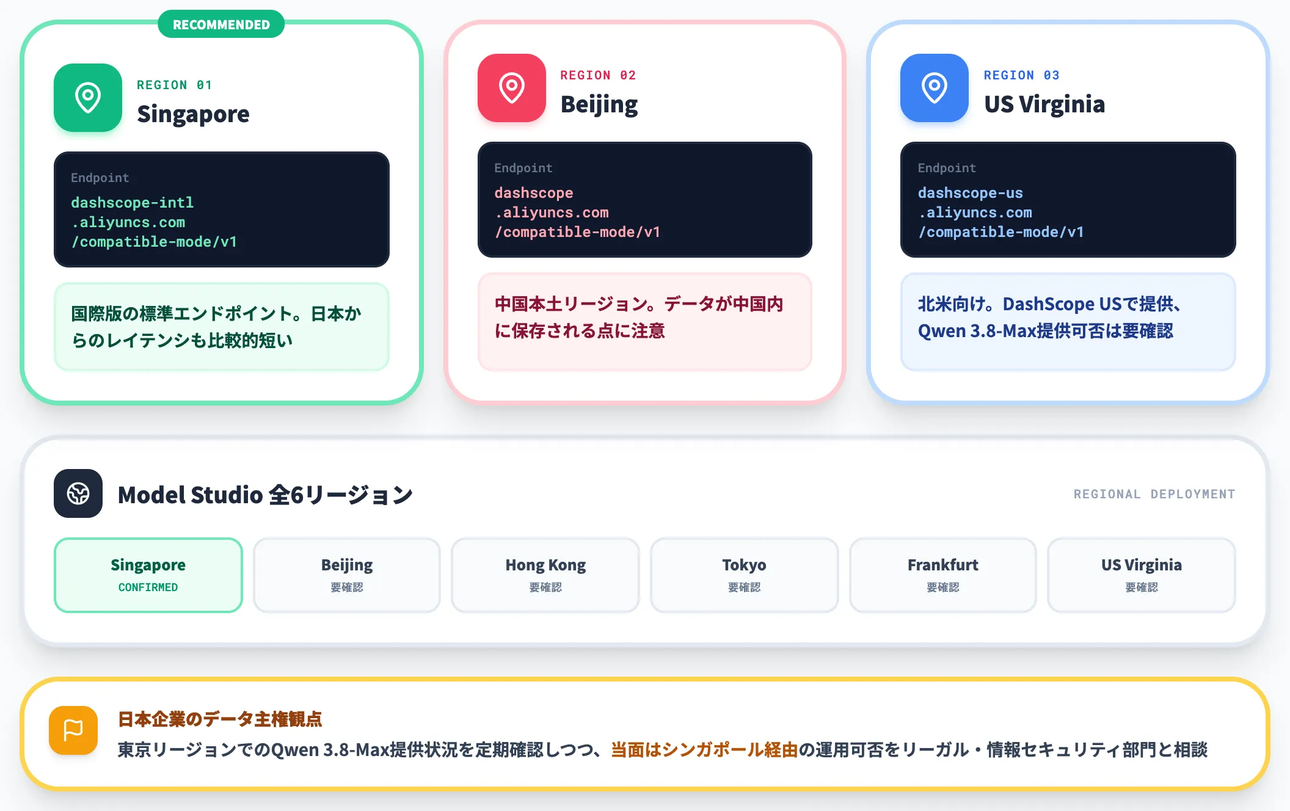Click the '日本企業のデータ主権観点' heading
Image resolution: width=1290 pixels, height=811 pixels.
(220, 719)
